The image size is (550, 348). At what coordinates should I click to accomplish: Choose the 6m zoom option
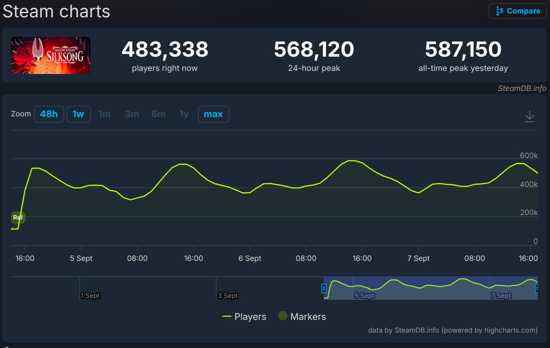point(158,114)
